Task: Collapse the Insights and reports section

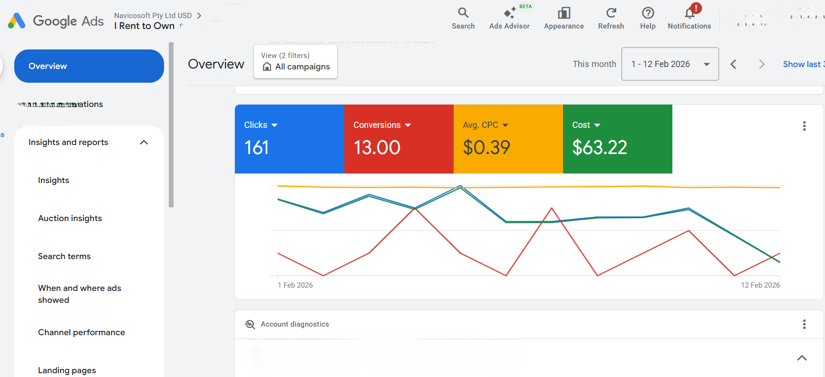Action: pyautogui.click(x=144, y=142)
